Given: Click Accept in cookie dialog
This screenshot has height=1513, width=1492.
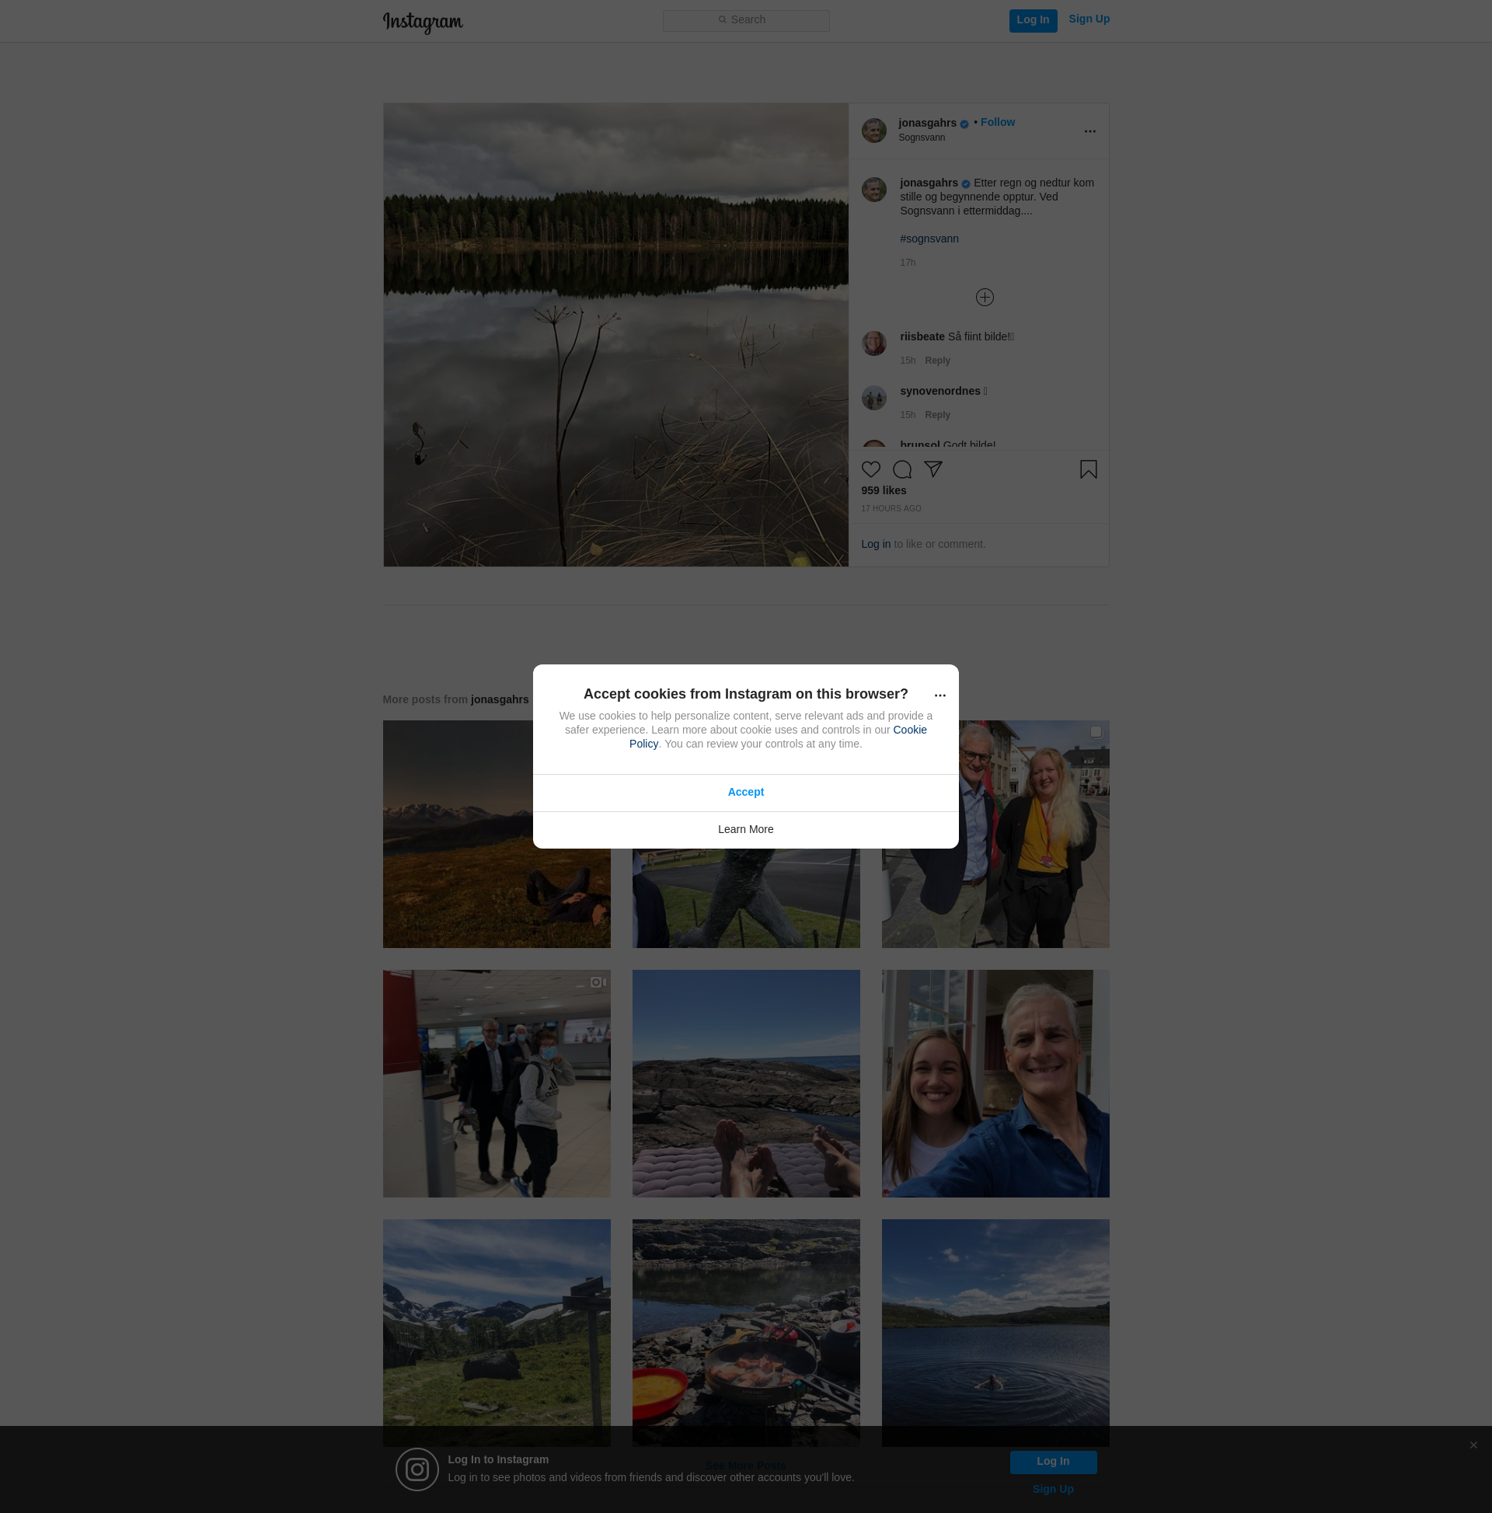Looking at the screenshot, I should click(745, 792).
